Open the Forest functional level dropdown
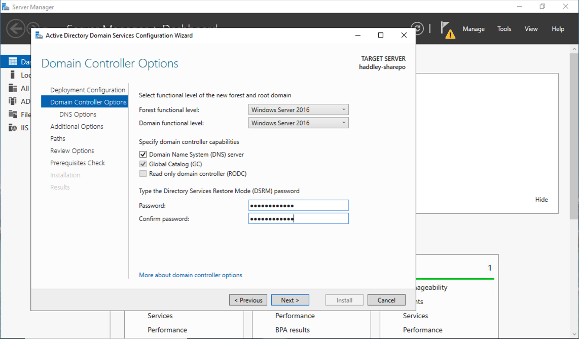Viewport: 579px width, 339px height. [x=298, y=109]
